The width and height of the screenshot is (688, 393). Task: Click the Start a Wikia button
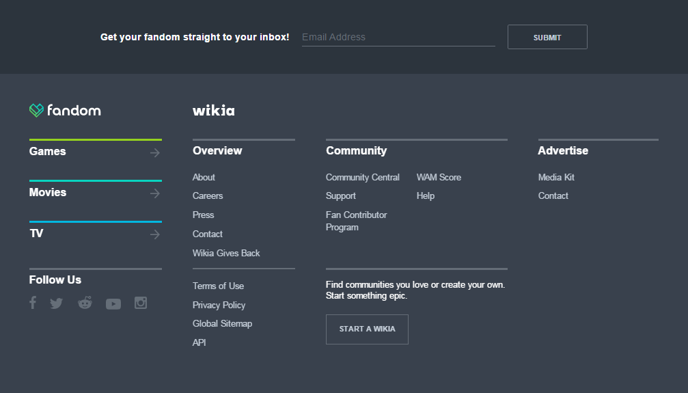pos(367,329)
